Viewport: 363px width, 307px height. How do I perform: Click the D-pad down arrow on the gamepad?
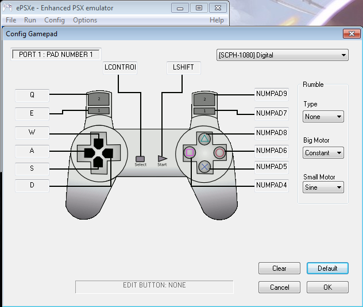click(98, 162)
